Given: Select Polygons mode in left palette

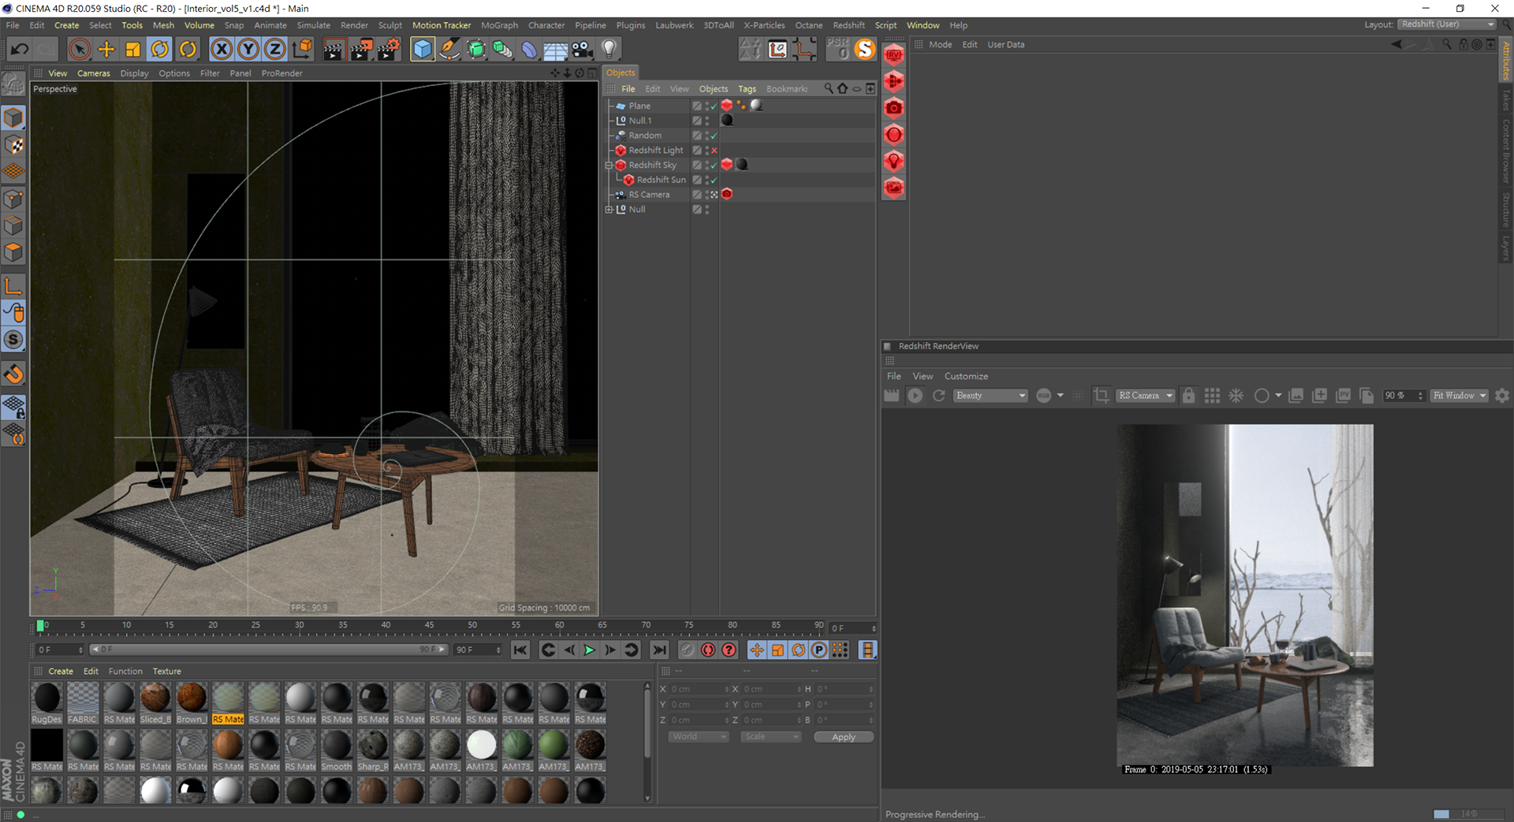Looking at the screenshot, I should pos(13,253).
